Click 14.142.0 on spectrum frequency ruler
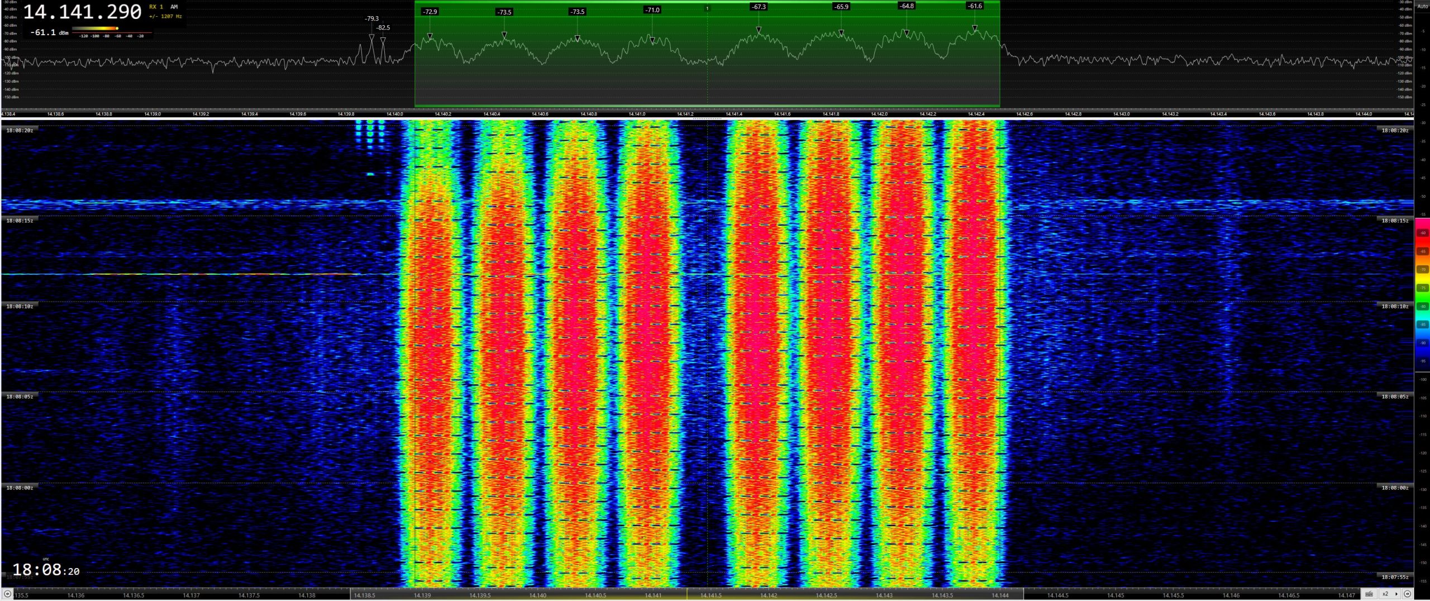This screenshot has width=1430, height=601. tap(879, 114)
